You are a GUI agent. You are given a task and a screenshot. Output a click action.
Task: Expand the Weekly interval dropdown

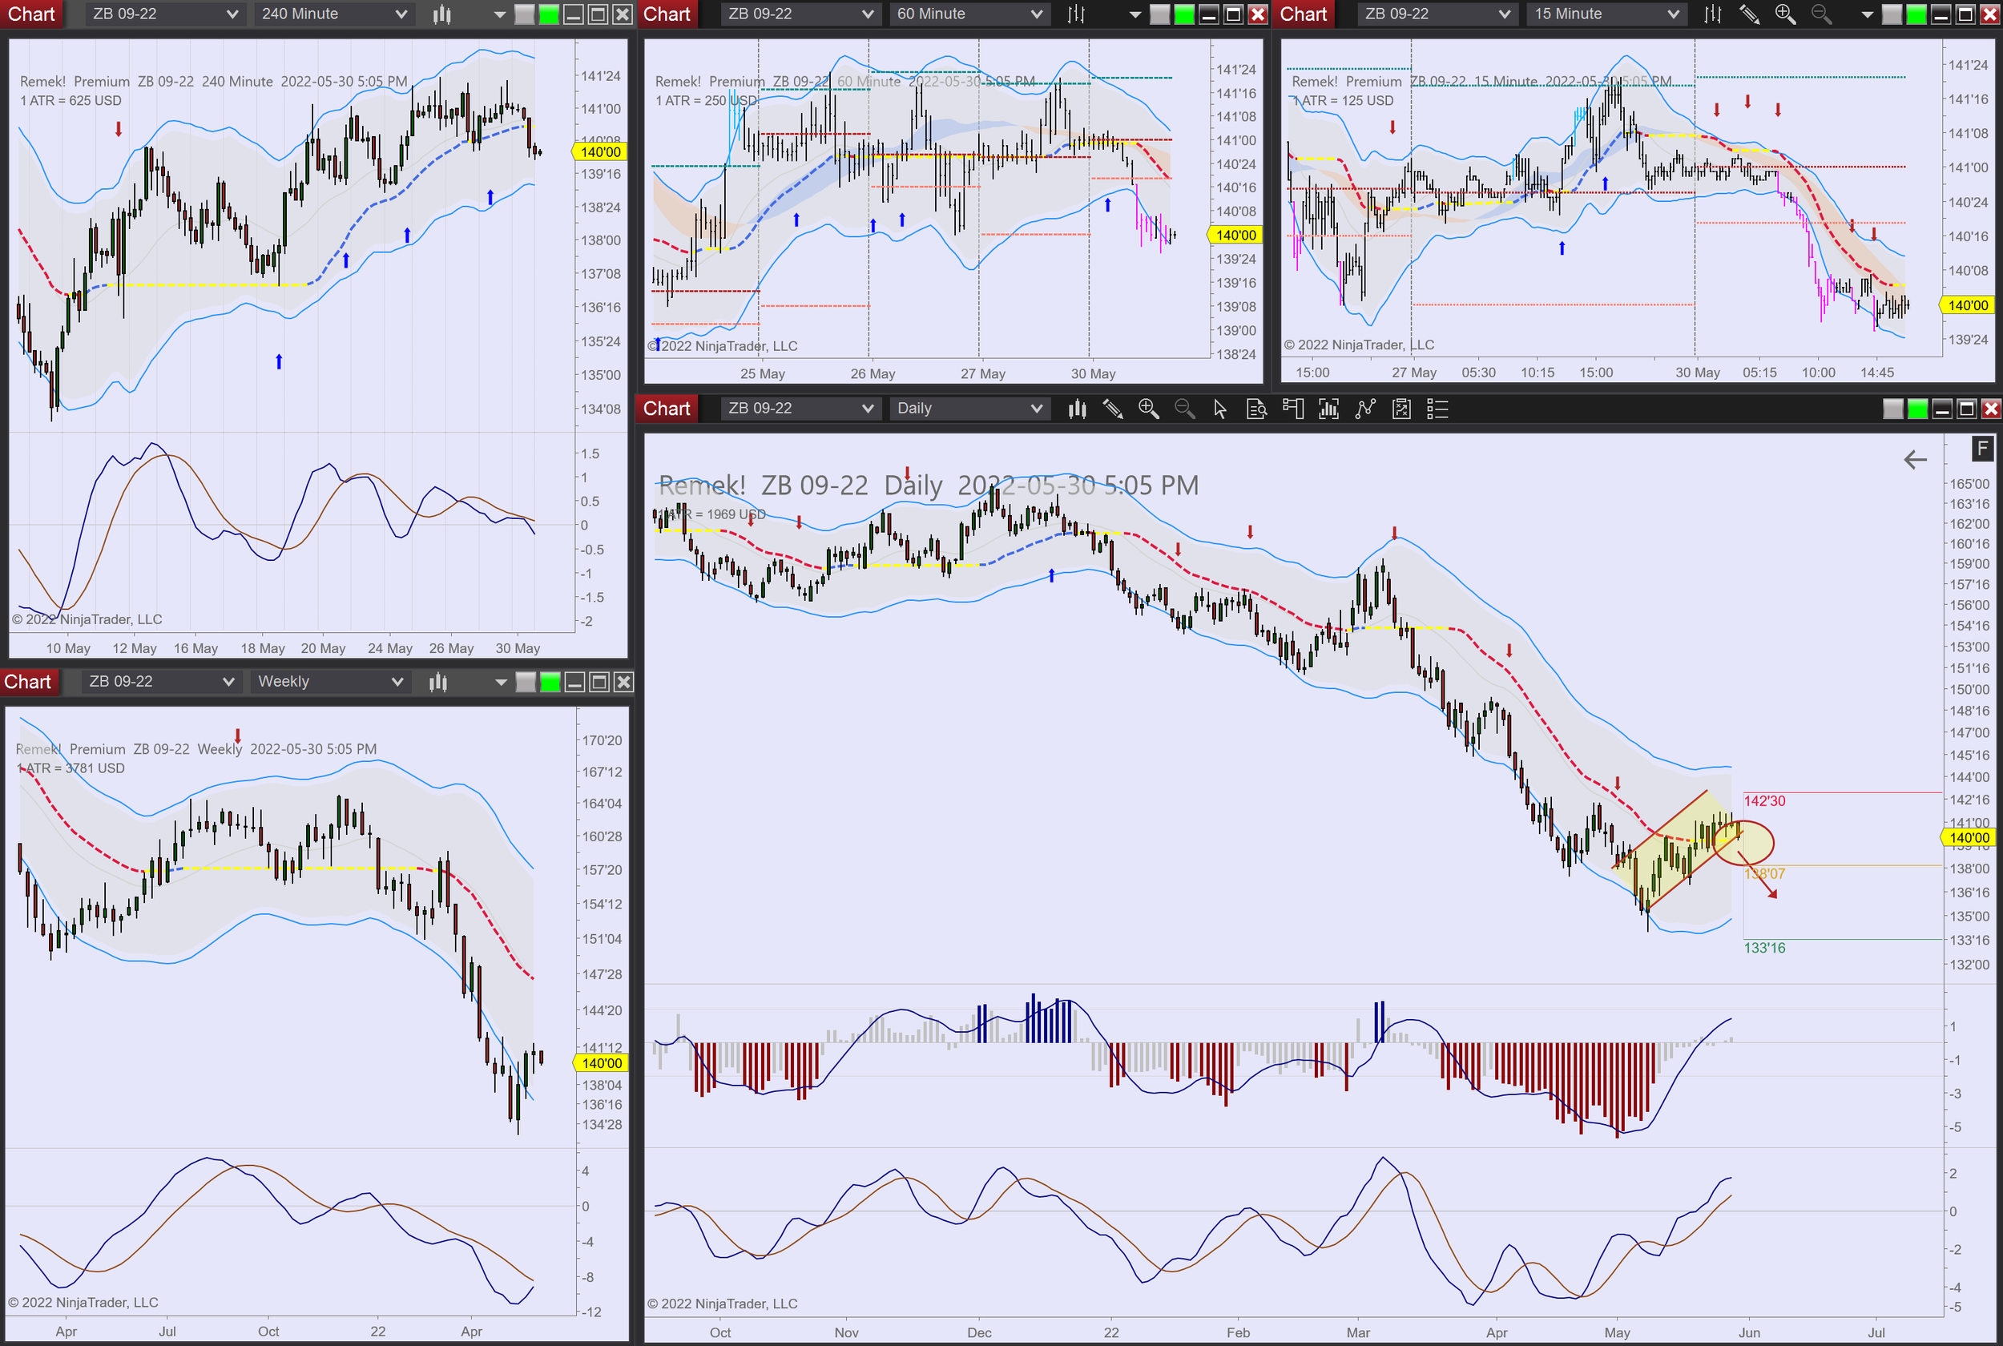coord(329,682)
